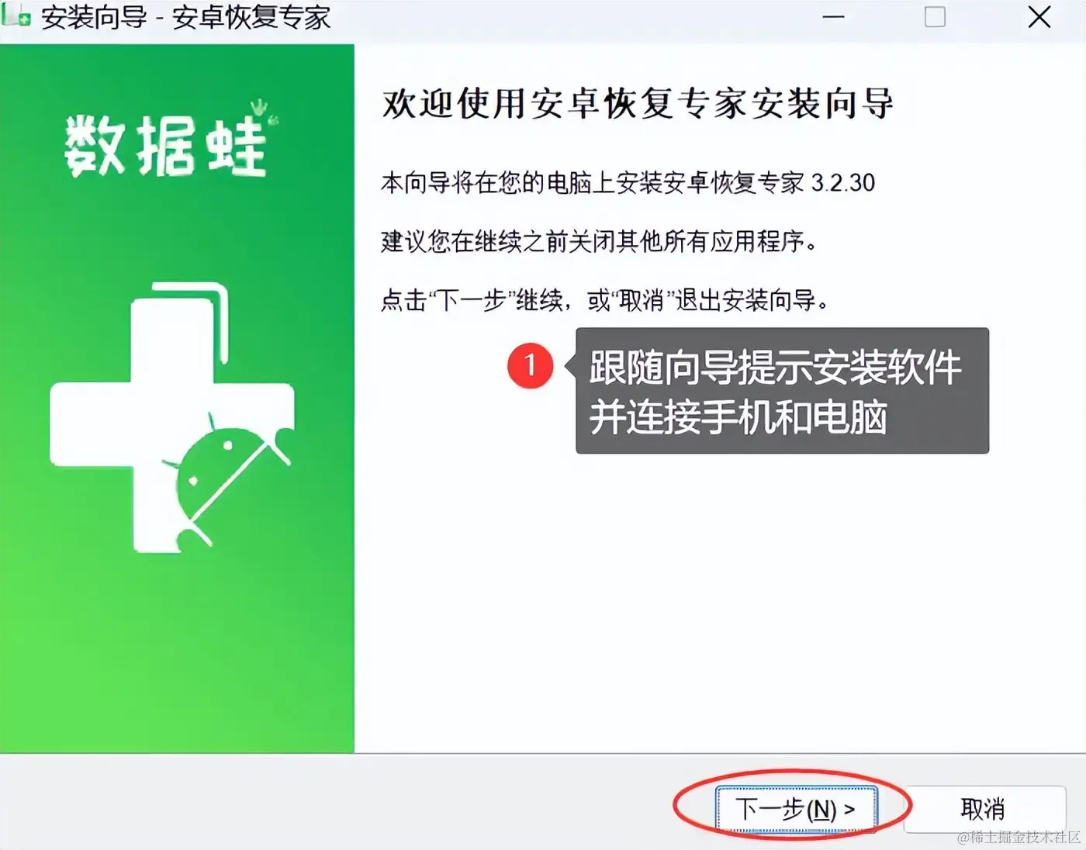Minimize the 安装向导 window
1086x850 pixels.
click(833, 16)
